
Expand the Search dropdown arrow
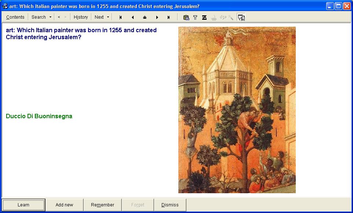(50, 17)
